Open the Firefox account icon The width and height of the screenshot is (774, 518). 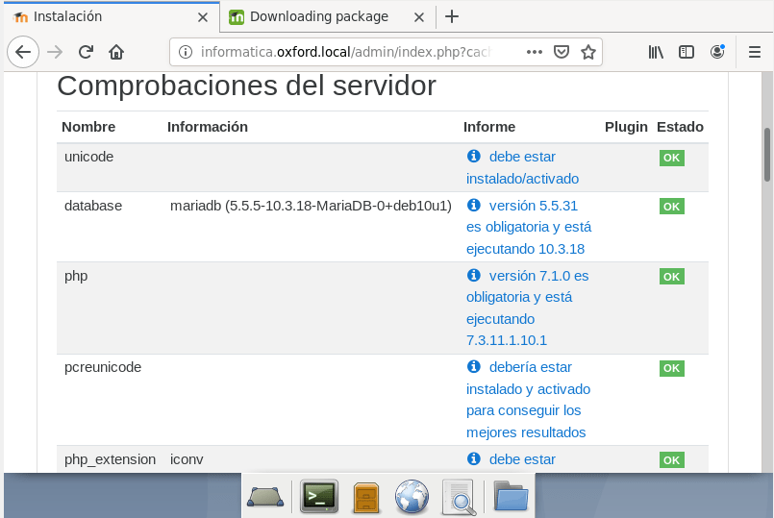pos(717,52)
